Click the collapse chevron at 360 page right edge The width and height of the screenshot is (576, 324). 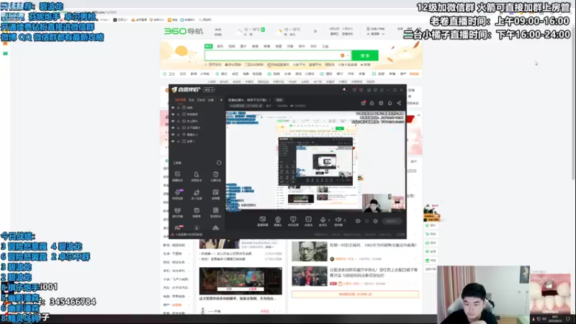(x=418, y=115)
